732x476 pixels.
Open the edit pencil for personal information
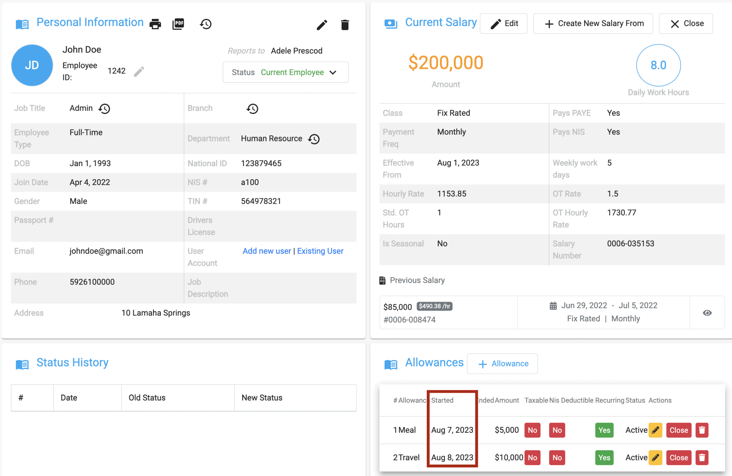(x=322, y=24)
